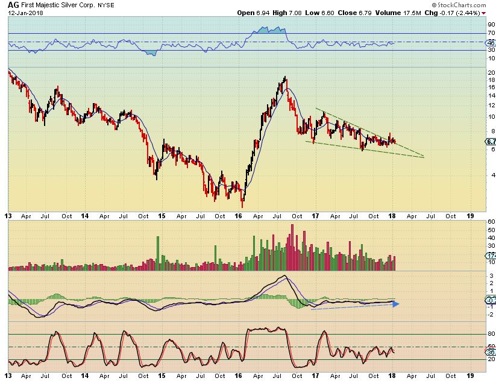The image size is (496, 381).
Task: Select the Close 6.79 value
Action: click(x=354, y=13)
